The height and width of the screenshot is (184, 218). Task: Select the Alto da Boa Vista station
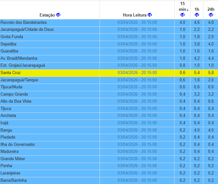click(x=16, y=101)
